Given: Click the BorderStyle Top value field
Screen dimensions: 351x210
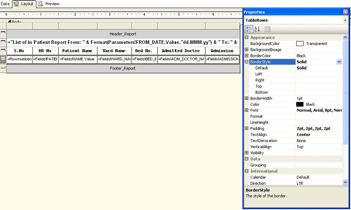Looking at the screenshot, I should (x=319, y=86).
